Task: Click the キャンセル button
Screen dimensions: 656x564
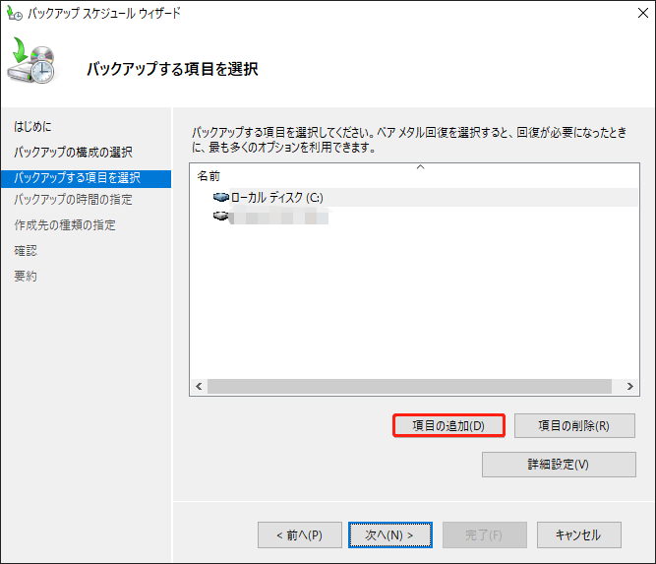Action: click(578, 534)
